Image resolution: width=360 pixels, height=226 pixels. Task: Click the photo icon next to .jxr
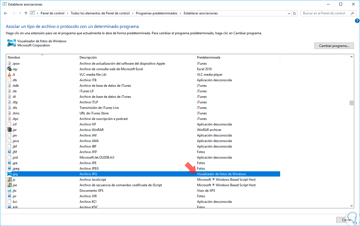(9, 196)
